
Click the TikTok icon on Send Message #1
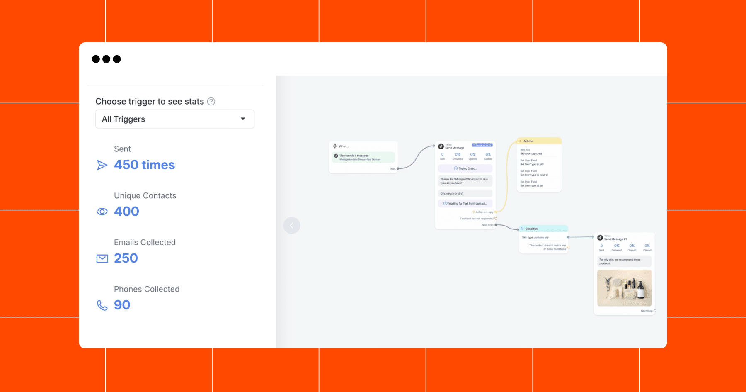coord(600,238)
